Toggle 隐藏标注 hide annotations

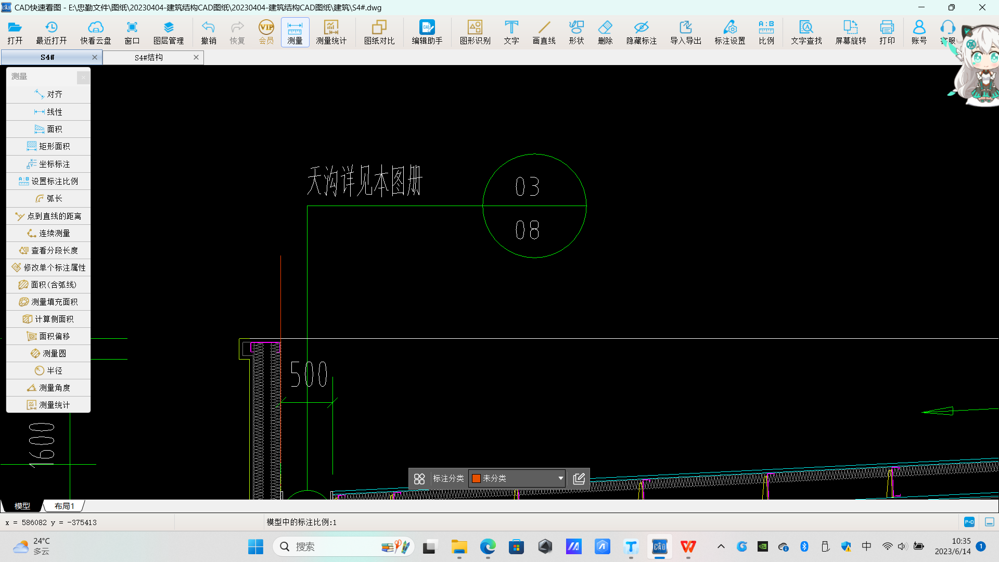[x=641, y=32]
